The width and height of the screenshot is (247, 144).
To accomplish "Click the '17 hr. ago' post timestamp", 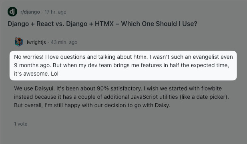I will pyautogui.click(x=55, y=12).
